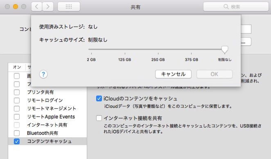This screenshot has width=271, height=159.
Task: Select リモートマネージメント in the services list
Action: (x=52, y=109)
